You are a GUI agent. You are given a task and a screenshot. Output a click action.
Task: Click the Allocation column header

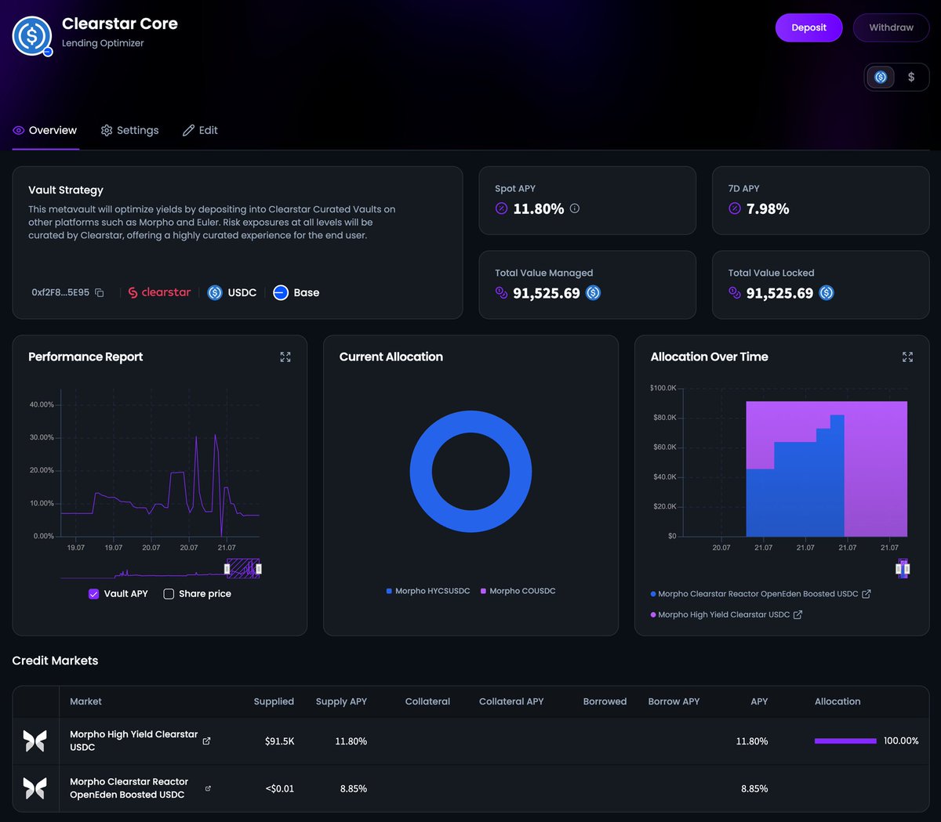click(837, 701)
